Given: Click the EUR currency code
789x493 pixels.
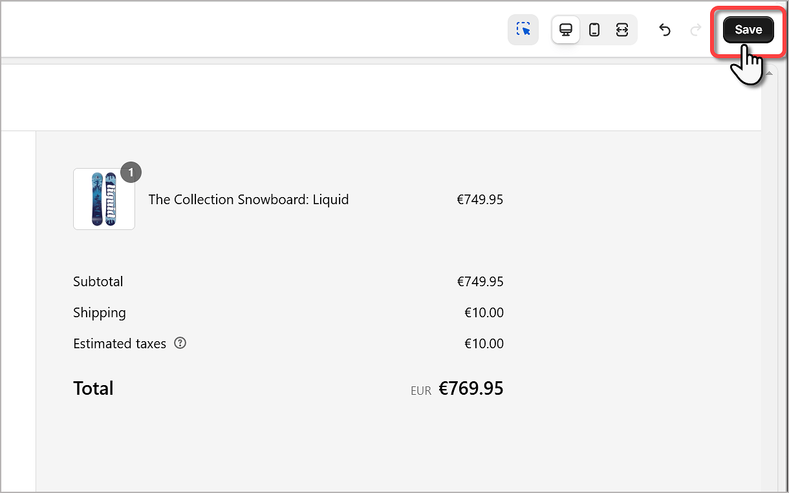Looking at the screenshot, I should [421, 391].
